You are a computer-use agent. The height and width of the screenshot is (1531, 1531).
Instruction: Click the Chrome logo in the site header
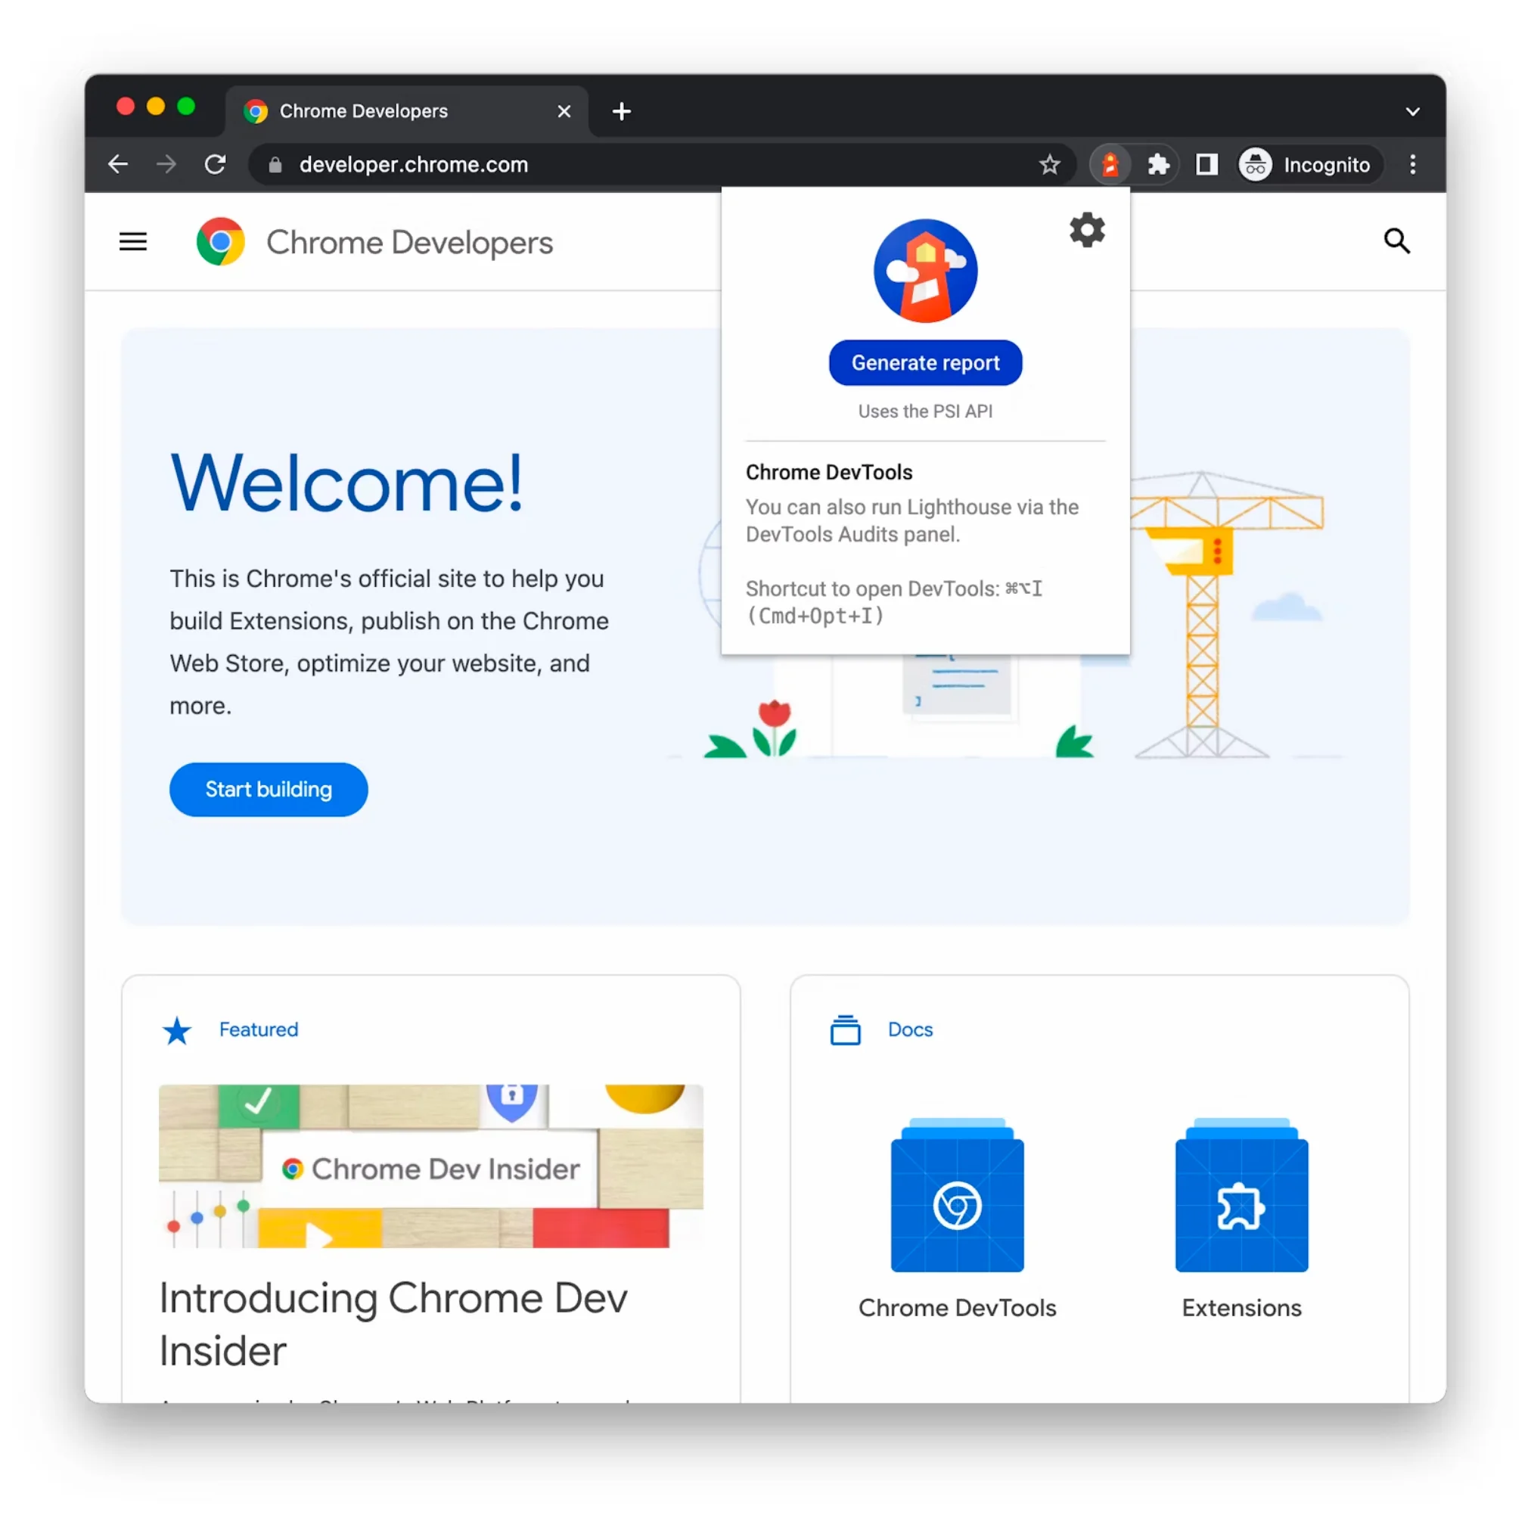[x=220, y=241]
